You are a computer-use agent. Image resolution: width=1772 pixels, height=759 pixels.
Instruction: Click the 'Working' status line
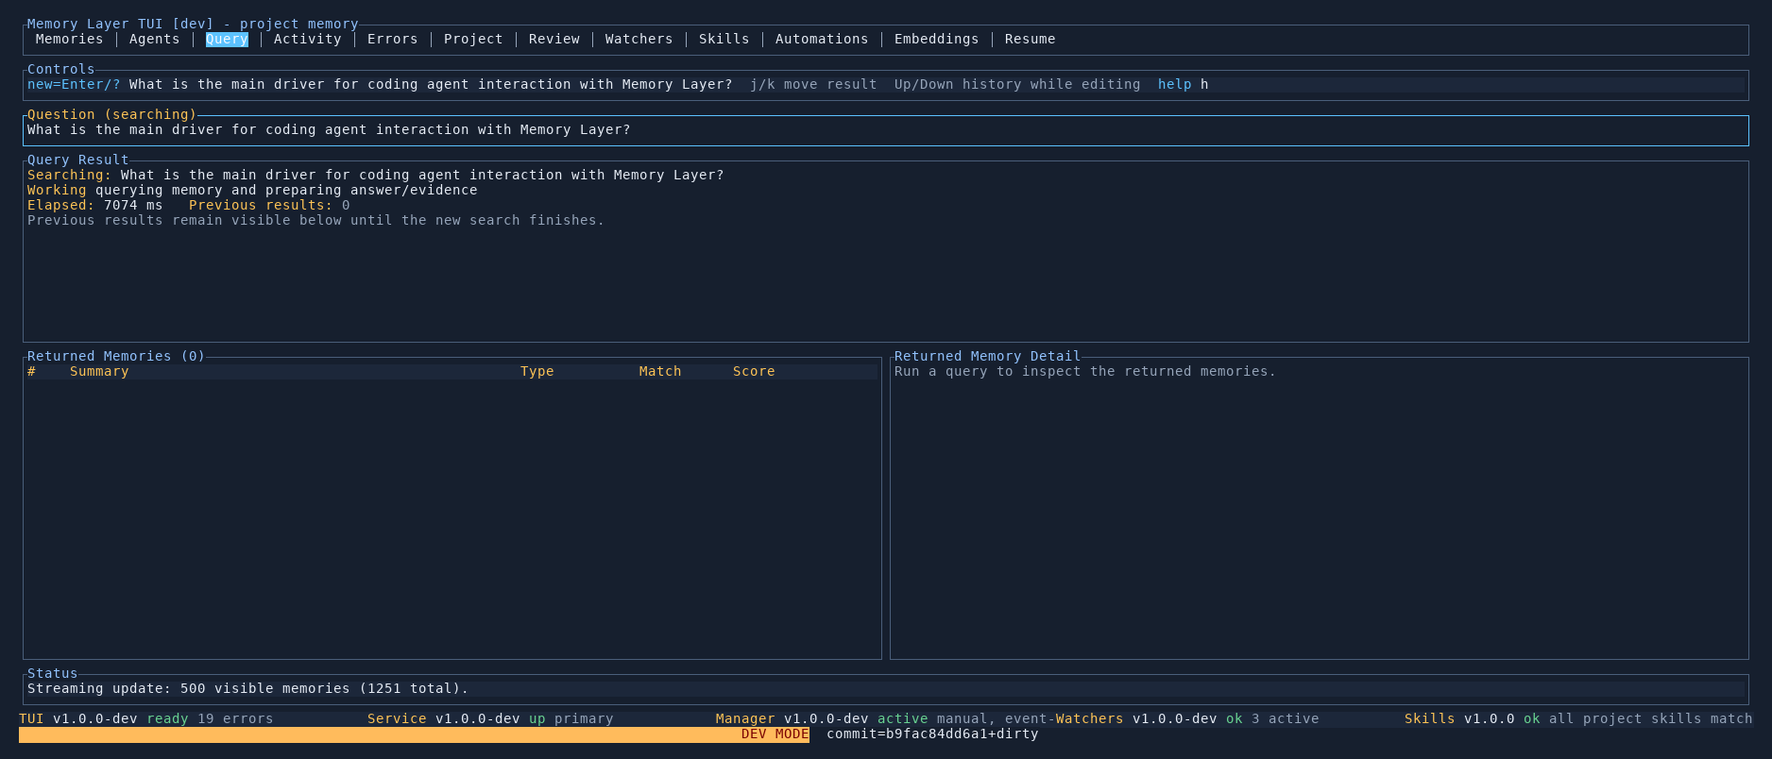(252, 190)
